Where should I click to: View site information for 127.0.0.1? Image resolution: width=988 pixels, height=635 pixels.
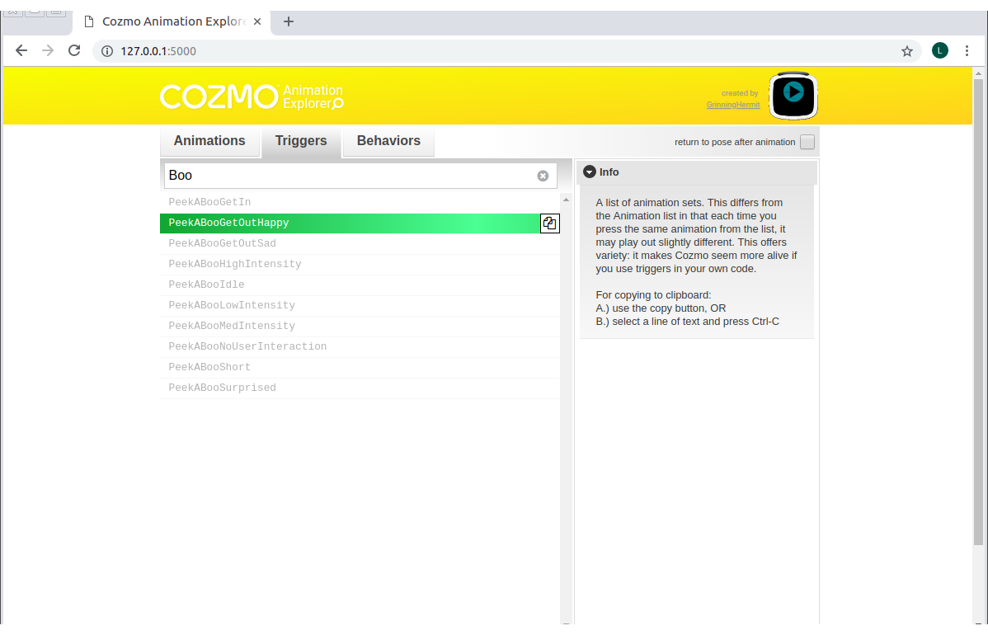tap(107, 51)
